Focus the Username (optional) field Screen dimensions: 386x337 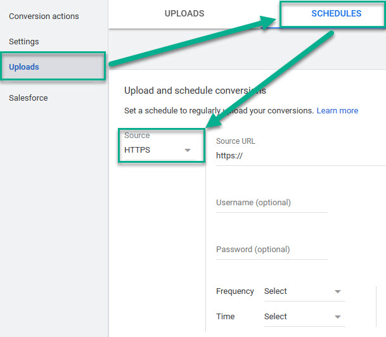(x=271, y=203)
